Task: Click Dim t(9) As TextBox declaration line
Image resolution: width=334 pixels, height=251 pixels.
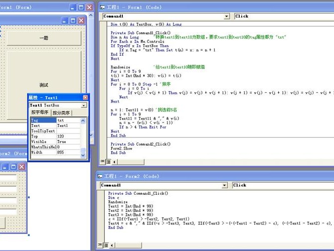Action: [x=146, y=24]
